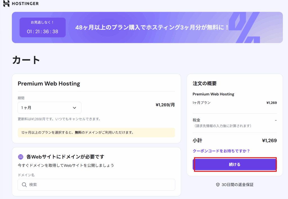Screen dimensions: 288x199
Task: Click the Hostinger logo icon
Action: pyautogui.click(x=6, y=4)
